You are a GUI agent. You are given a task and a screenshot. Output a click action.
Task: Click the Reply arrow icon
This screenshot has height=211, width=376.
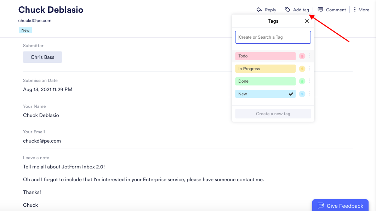tap(259, 10)
